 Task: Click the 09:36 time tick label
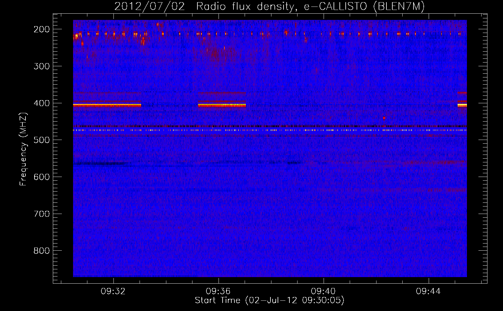218,291
